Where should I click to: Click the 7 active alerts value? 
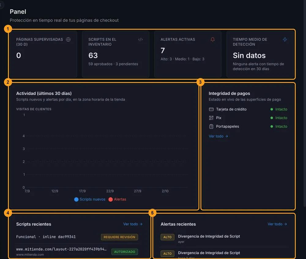coord(162,51)
